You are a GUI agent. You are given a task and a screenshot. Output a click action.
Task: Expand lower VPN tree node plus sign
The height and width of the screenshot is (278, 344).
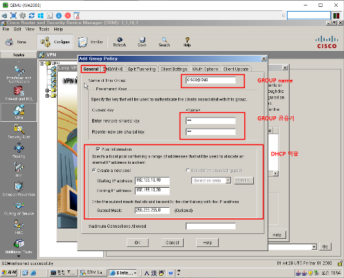(x=47, y=96)
